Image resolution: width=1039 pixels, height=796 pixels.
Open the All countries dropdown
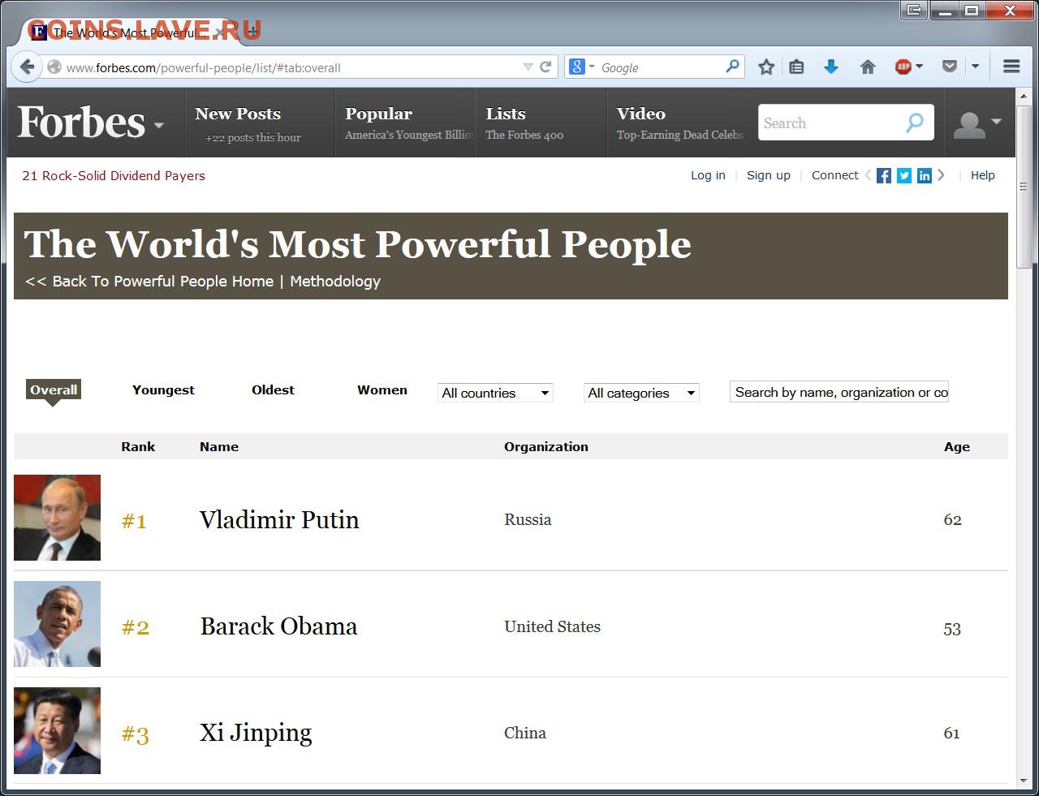coord(495,393)
